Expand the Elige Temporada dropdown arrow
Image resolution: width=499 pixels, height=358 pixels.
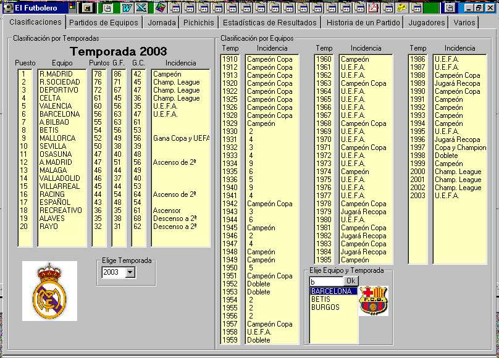[130, 272]
